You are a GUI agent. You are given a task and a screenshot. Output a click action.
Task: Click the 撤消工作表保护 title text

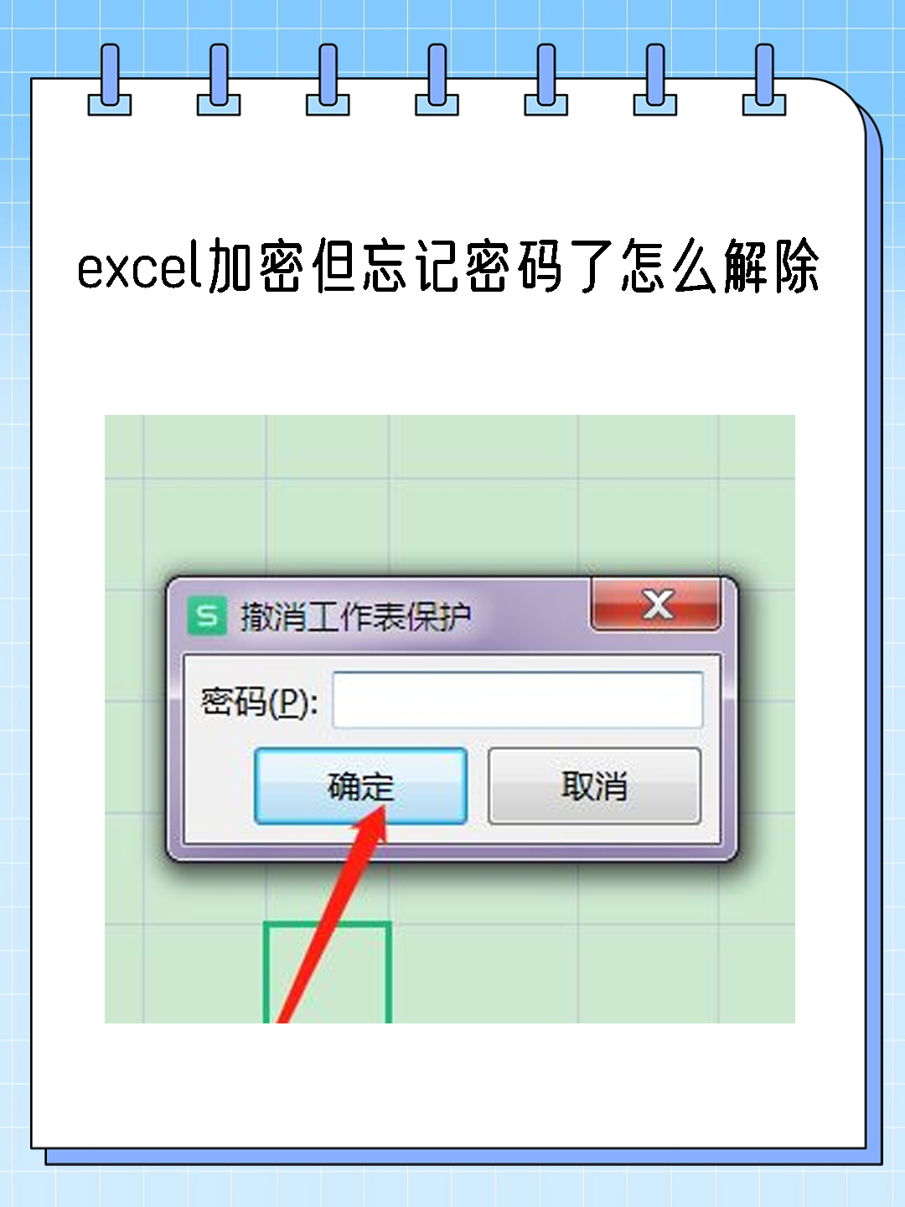click(355, 617)
